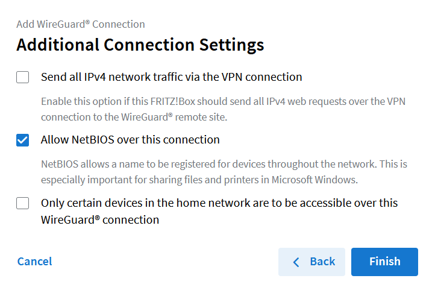Go back with the Back button

pyautogui.click(x=311, y=262)
